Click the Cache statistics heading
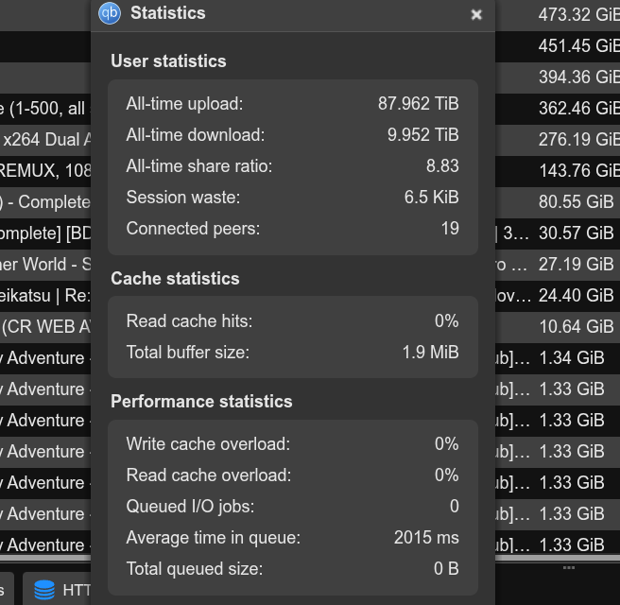The width and height of the screenshot is (620, 605). pos(175,278)
